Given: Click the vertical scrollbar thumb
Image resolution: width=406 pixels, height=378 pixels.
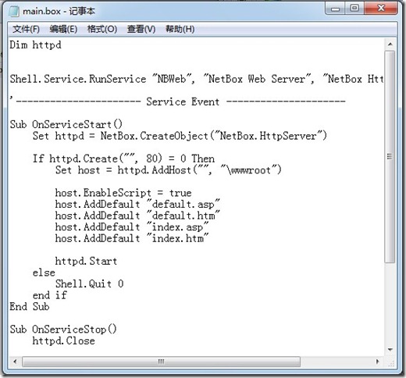Looking at the screenshot, I should [x=390, y=157].
